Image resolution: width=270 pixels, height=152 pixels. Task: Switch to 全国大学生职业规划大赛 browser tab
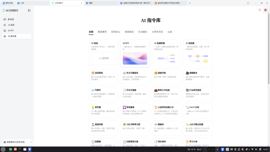point(136,3)
